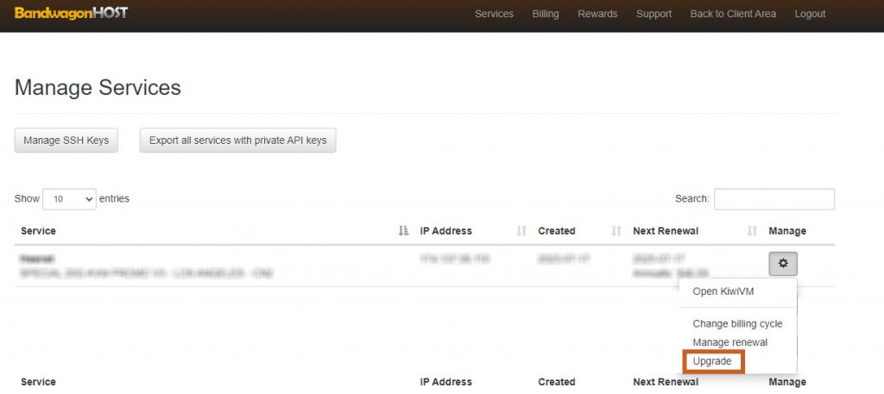Screen dimensions: 884x394
Task: Export all services with private API keys
Action: [237, 141]
